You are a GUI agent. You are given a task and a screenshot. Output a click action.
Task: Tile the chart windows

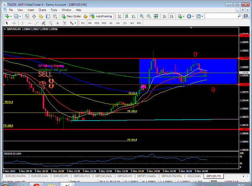[x=156, y=16]
